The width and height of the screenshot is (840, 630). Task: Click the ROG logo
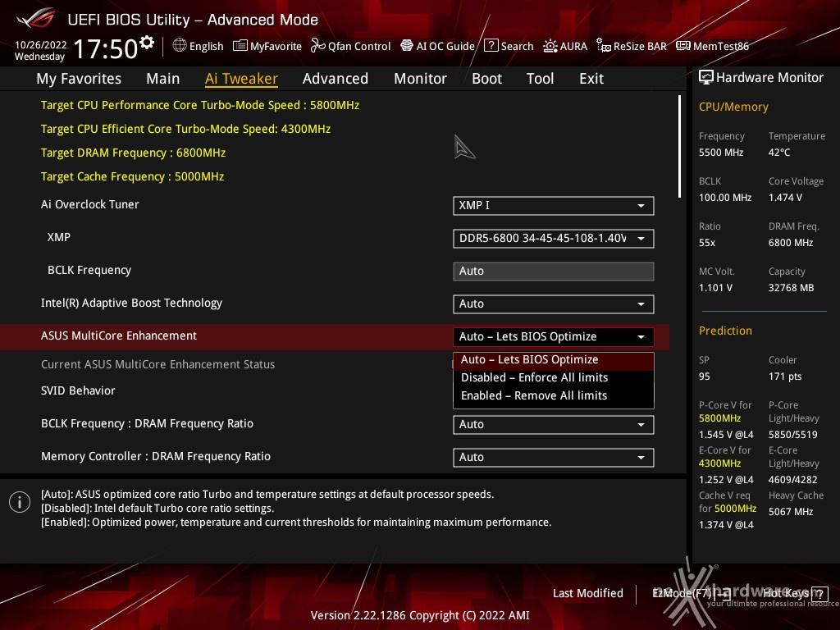35,19
